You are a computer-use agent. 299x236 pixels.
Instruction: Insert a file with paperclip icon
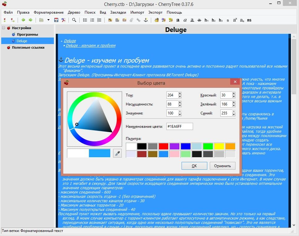point(131,20)
